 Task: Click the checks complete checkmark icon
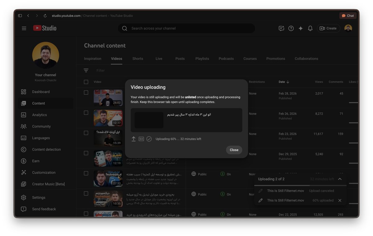(x=149, y=139)
